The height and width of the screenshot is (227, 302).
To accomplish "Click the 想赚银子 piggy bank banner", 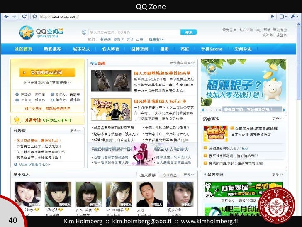I will [244, 83].
